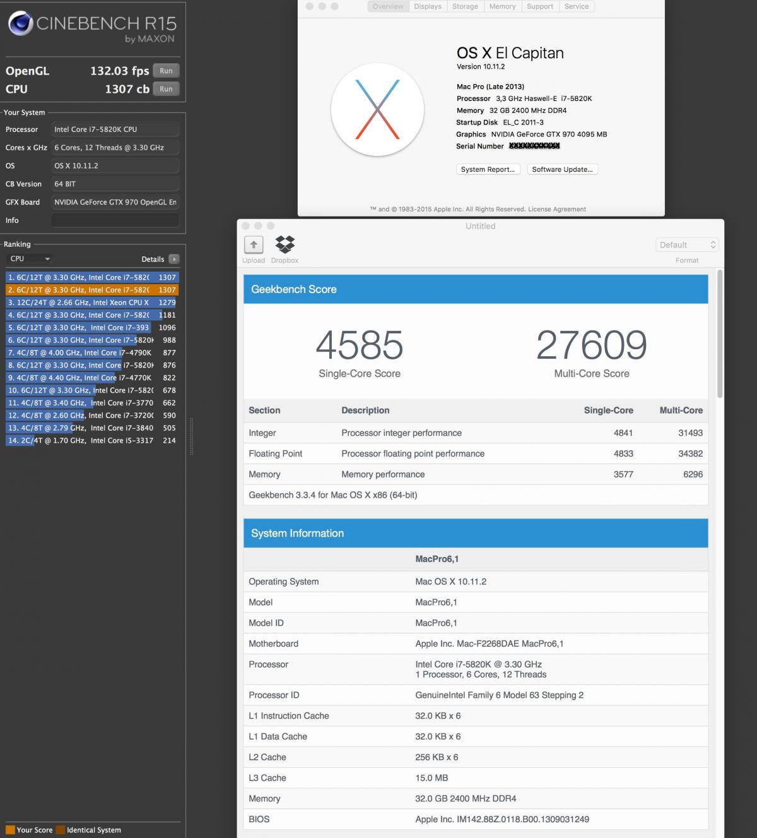757x838 pixels.
Task: Open the Default format dropdown
Action: coord(687,245)
